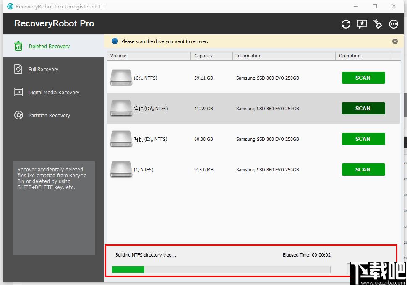This screenshot has height=285, width=407.
Task: Switch to Full Recovery mode
Action: pos(54,69)
